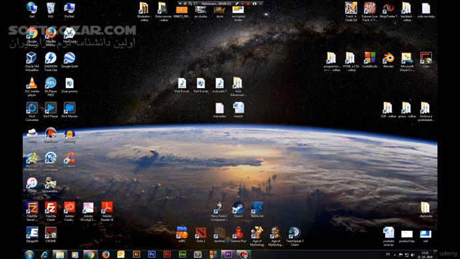
Task: Open the taskbar clock and date
Action: click(x=425, y=254)
